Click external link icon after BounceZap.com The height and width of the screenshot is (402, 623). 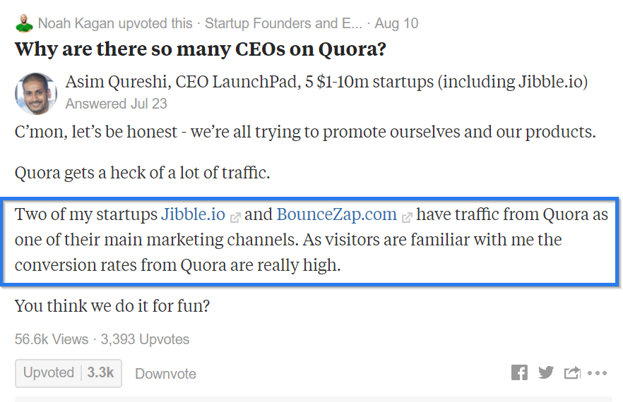[x=407, y=217]
